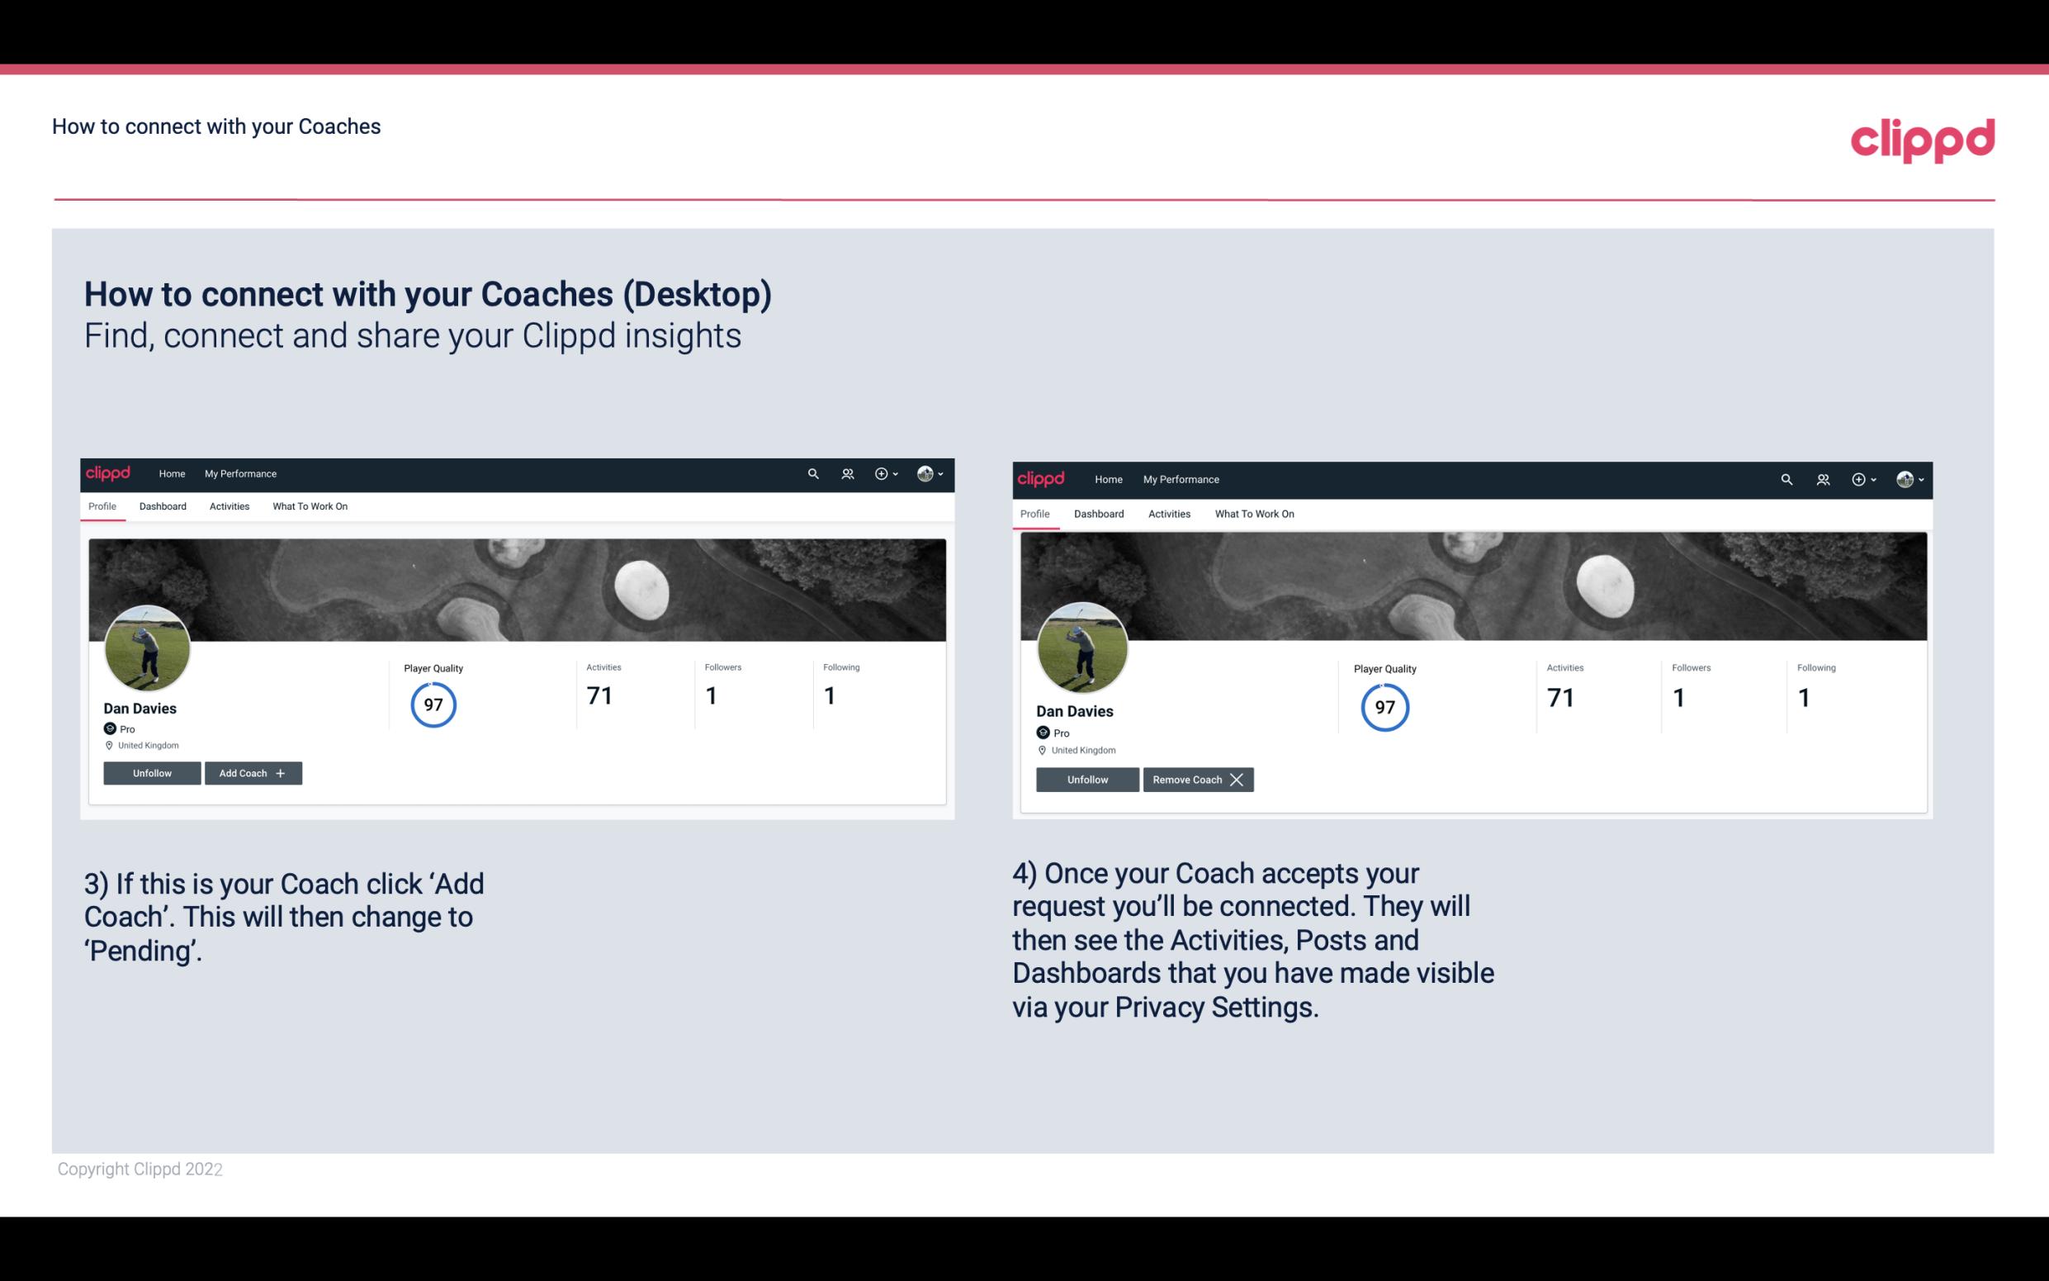Expand 'My Performance' dropdown in top nav
Image resolution: width=2049 pixels, height=1281 pixels.
(x=239, y=474)
